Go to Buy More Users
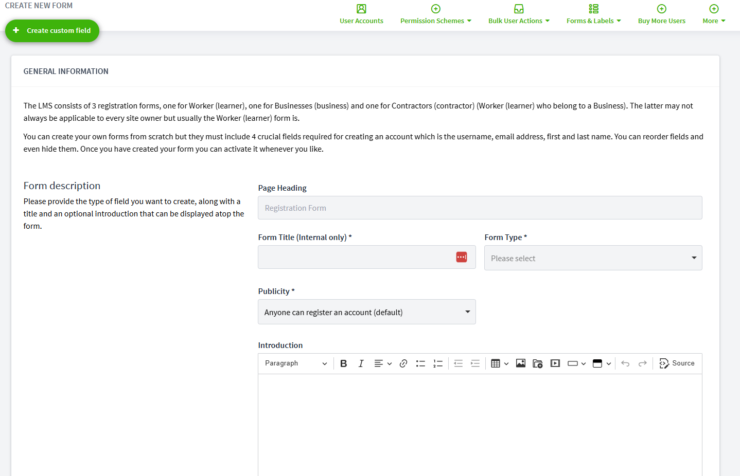Screen dimensions: 740x476 [662, 14]
